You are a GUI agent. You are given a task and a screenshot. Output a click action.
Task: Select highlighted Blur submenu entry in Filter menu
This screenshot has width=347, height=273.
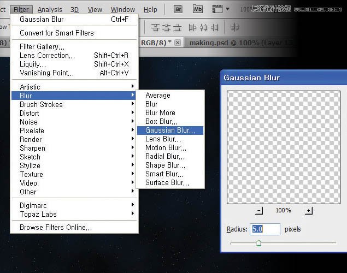tap(74, 96)
